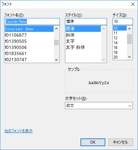The height and width of the screenshot is (150, 138).
Task: Click the キャンセル button
Action: 121,142
